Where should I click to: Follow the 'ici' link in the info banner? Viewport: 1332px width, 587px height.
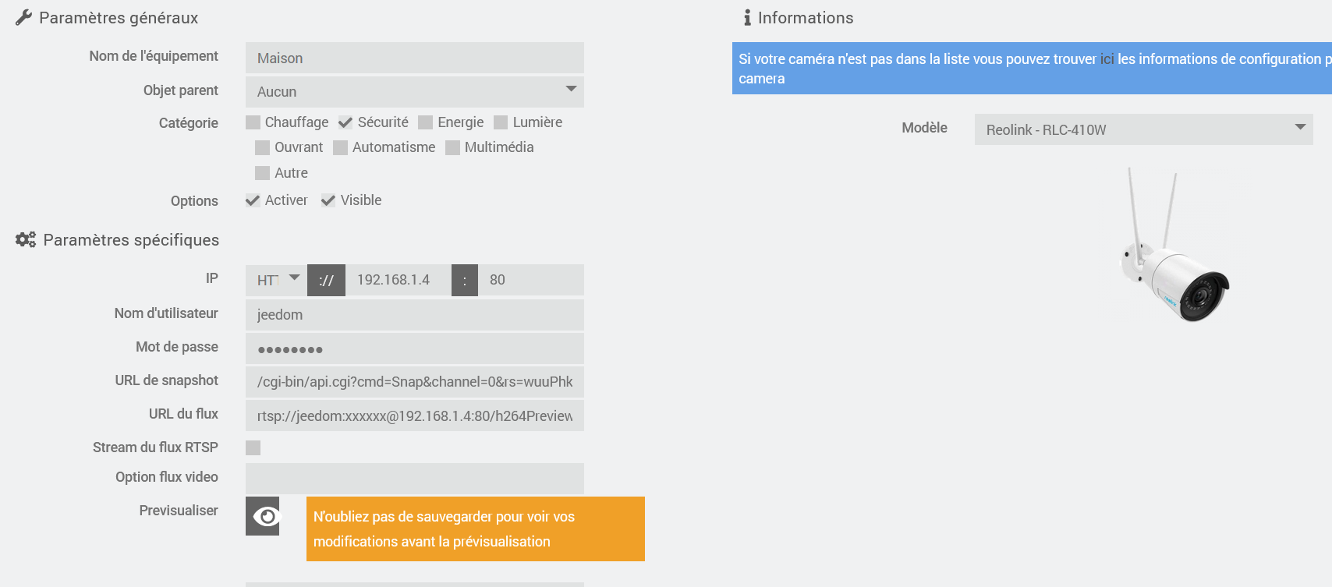click(1107, 59)
